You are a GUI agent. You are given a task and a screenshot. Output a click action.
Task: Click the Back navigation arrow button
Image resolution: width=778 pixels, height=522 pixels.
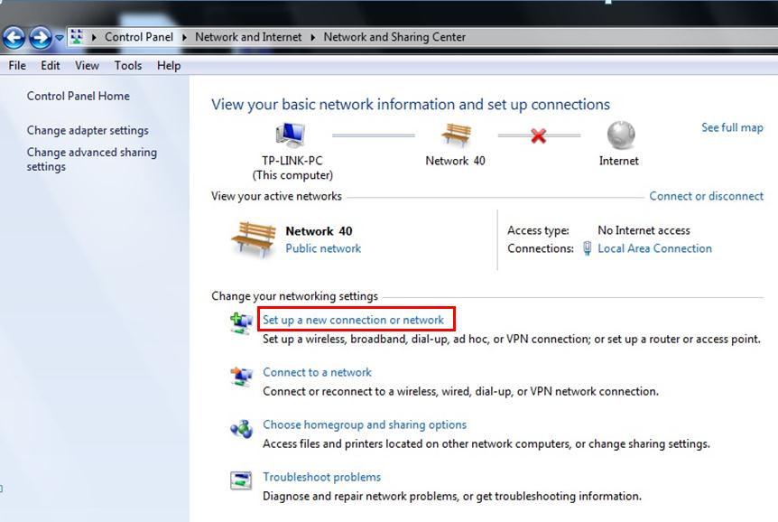[14, 37]
